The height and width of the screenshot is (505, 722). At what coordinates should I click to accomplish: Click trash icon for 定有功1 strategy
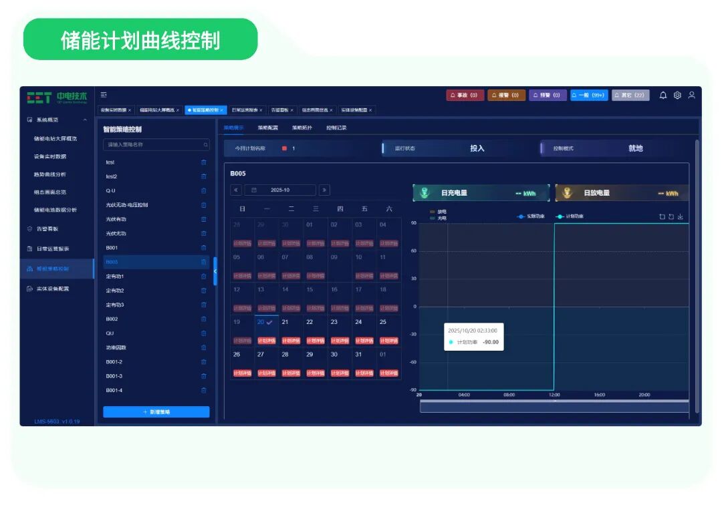(203, 277)
